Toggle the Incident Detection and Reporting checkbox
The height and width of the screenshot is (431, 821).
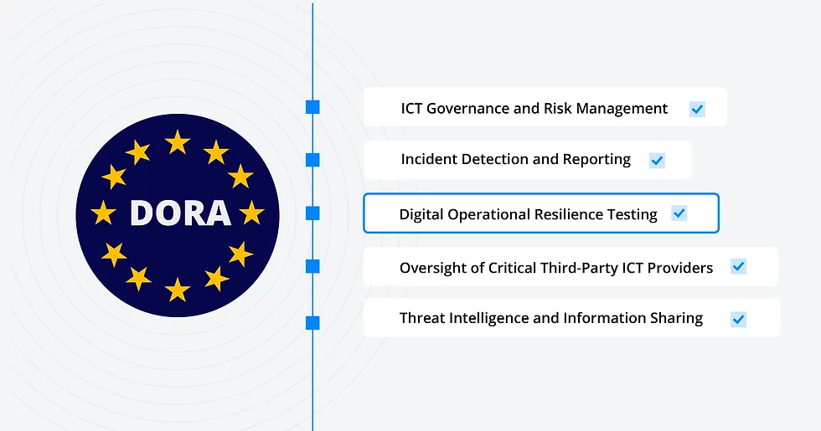pos(657,161)
